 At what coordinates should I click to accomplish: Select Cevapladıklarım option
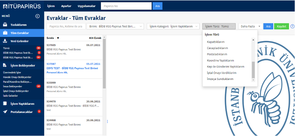pos(217,48)
